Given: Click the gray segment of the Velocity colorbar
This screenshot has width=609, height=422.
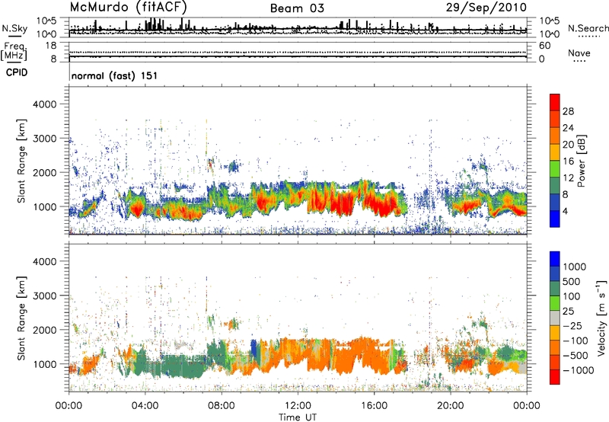Looking at the screenshot, I should coord(555,318).
